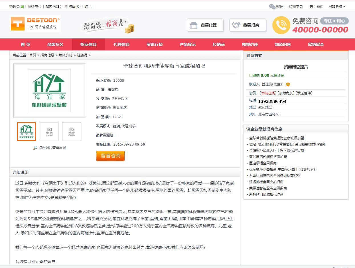The image size is (355, 268).
Task: Click the 我要代理 store icon button
Action: coord(205,25)
